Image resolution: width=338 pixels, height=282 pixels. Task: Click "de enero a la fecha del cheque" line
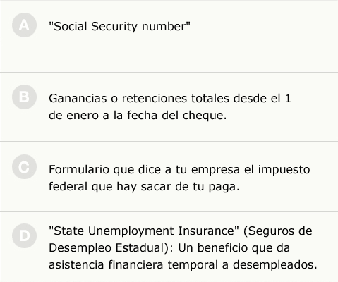tap(138, 115)
